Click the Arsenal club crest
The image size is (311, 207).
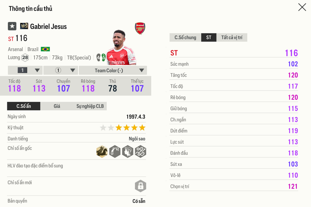click(140, 28)
